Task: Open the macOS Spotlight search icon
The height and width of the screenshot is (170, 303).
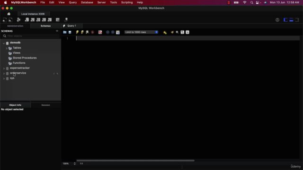Action: 251,2
